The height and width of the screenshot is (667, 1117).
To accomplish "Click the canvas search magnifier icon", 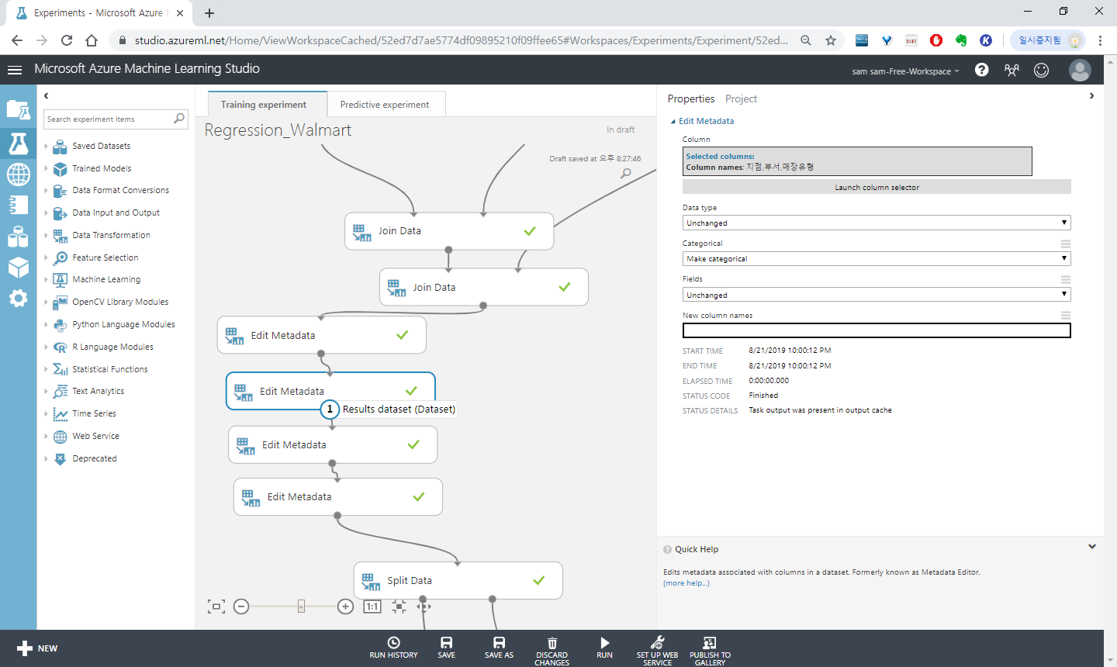I will point(625,174).
